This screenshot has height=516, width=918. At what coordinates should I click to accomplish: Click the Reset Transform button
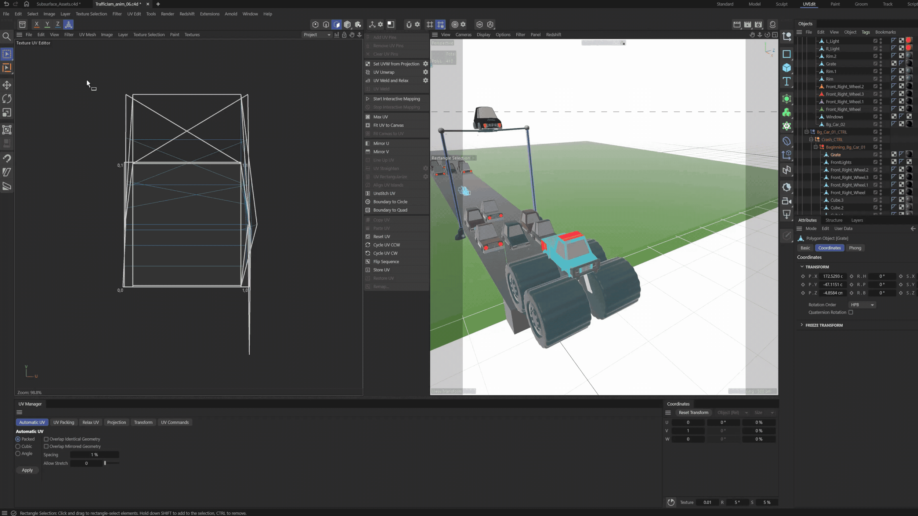pos(693,413)
